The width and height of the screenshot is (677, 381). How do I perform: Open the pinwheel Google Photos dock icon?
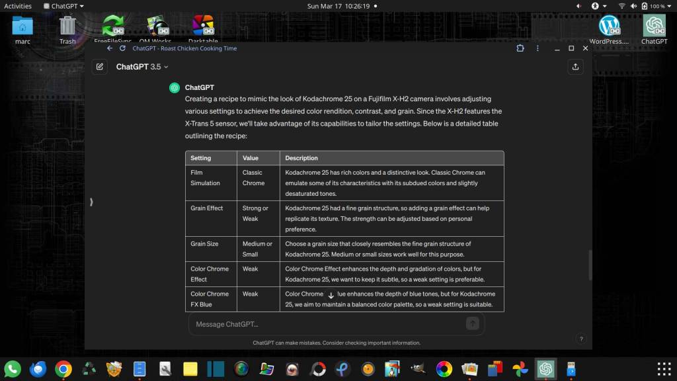[x=520, y=369]
